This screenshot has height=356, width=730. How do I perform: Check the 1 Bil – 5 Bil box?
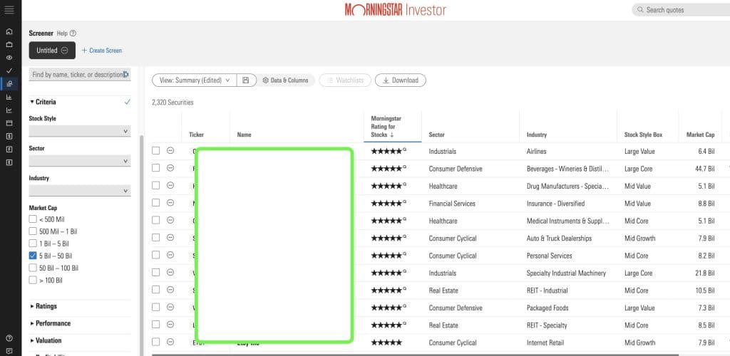click(33, 243)
